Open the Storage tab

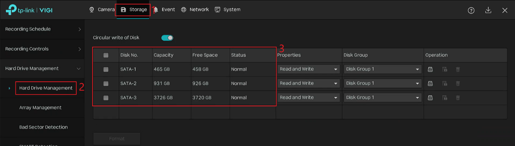coord(134,9)
